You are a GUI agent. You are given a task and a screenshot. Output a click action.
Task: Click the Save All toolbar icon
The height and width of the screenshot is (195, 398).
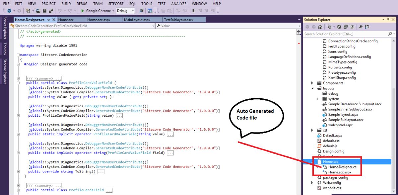coord(51,11)
